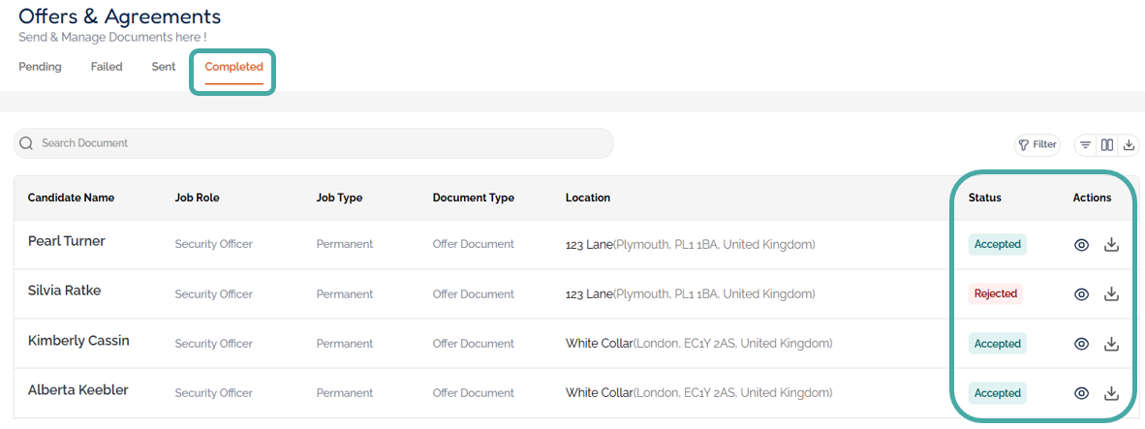The height and width of the screenshot is (429, 1145).
Task: View Pearl Turner's document with eye icon
Action: click(1082, 245)
